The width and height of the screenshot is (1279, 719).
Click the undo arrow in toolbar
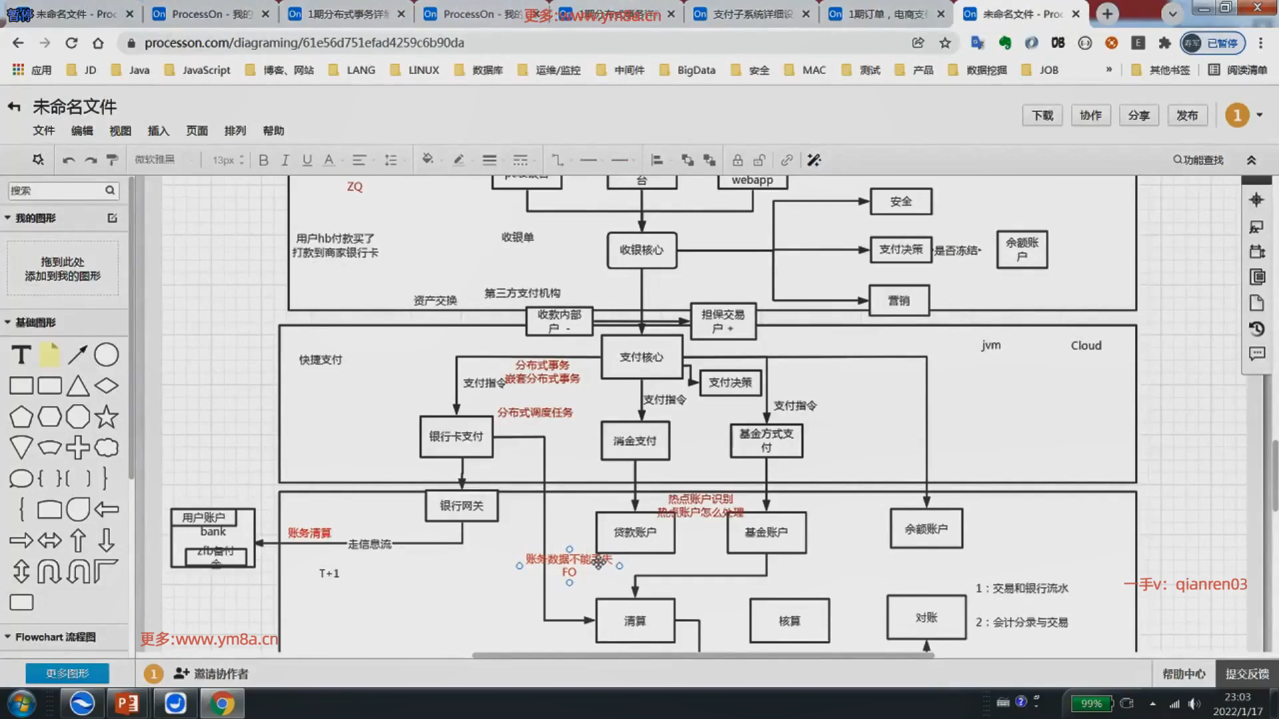click(x=68, y=160)
